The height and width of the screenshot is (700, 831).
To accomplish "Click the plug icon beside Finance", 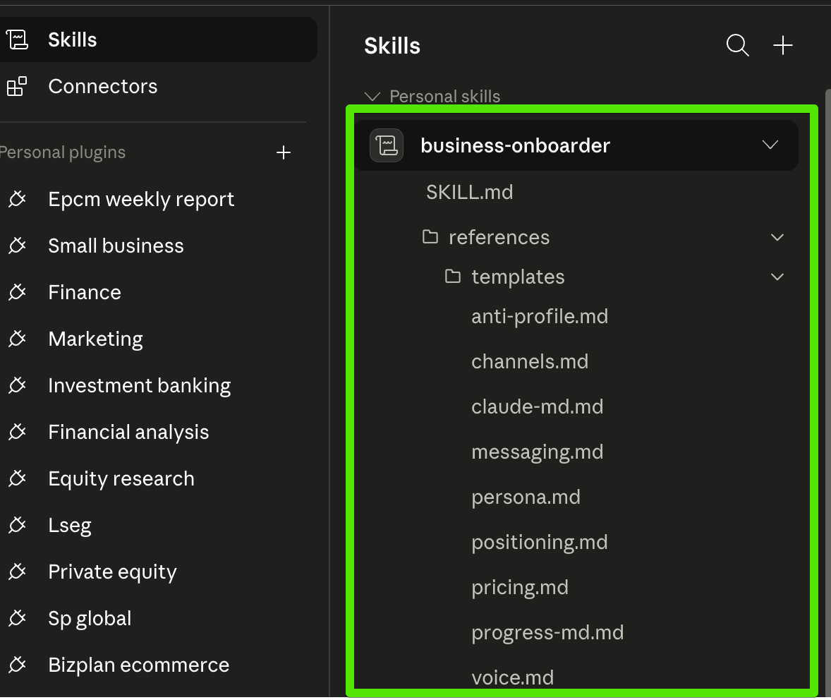I will click(17, 293).
